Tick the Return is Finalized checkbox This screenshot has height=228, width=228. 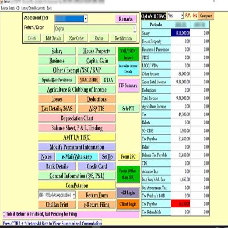click(4, 214)
